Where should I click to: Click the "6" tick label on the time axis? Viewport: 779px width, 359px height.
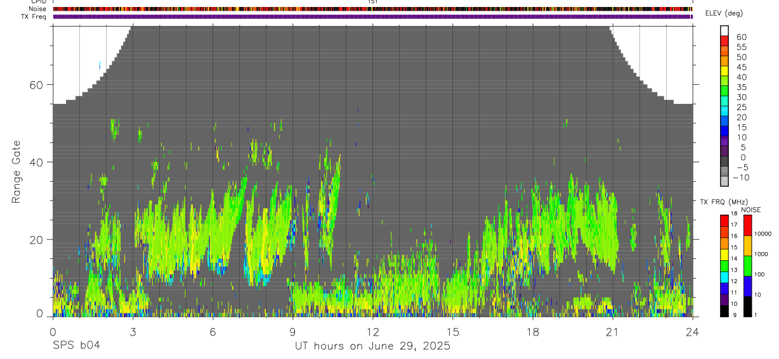213,331
